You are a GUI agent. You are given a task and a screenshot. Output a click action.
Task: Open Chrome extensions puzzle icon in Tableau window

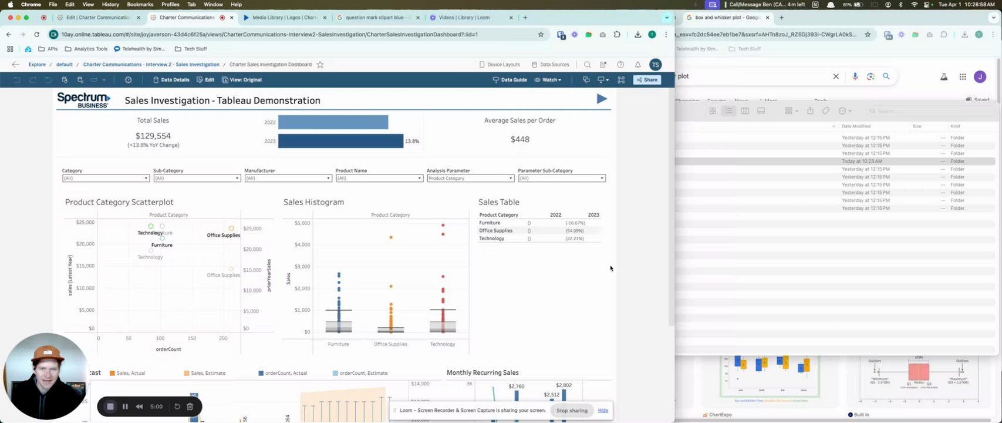click(617, 35)
